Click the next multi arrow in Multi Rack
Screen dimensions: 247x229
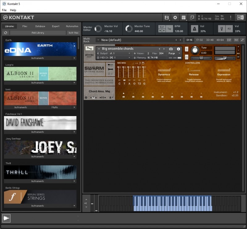tap(181, 40)
